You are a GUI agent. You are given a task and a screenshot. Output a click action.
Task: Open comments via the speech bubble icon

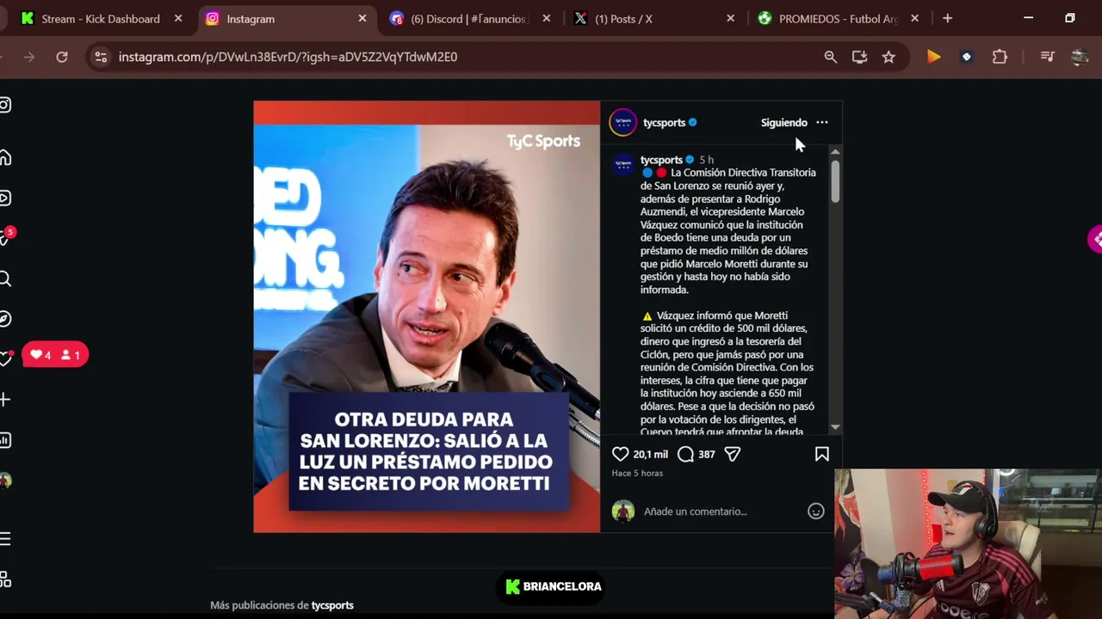tap(685, 454)
